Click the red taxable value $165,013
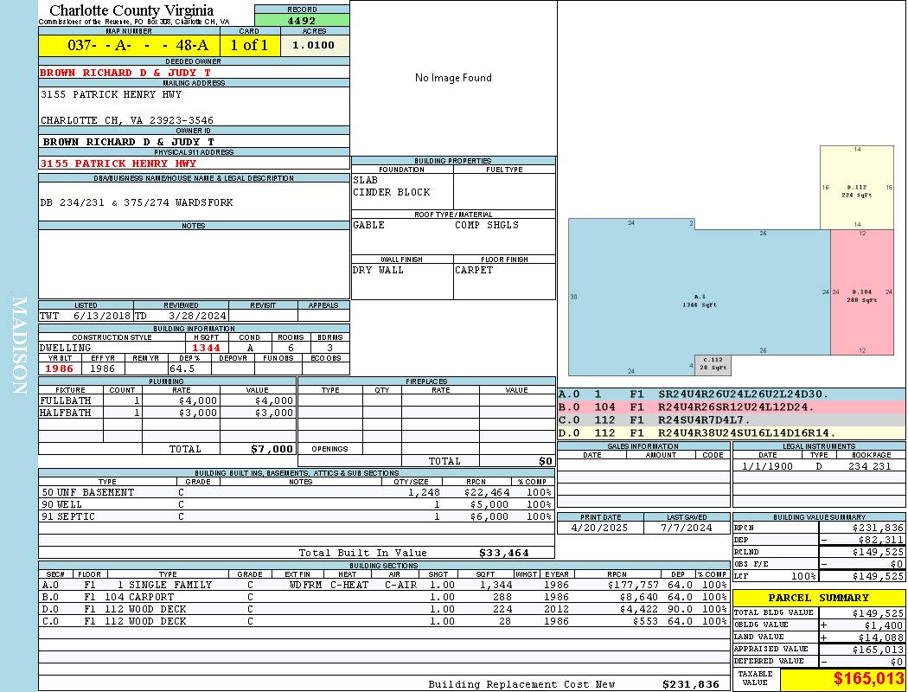Screen dimensions: 908x692 [842, 679]
